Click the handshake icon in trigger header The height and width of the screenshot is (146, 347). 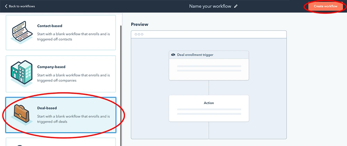point(173,55)
